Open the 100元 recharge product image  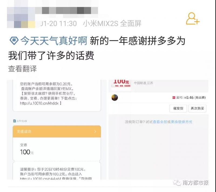(x=121, y=84)
